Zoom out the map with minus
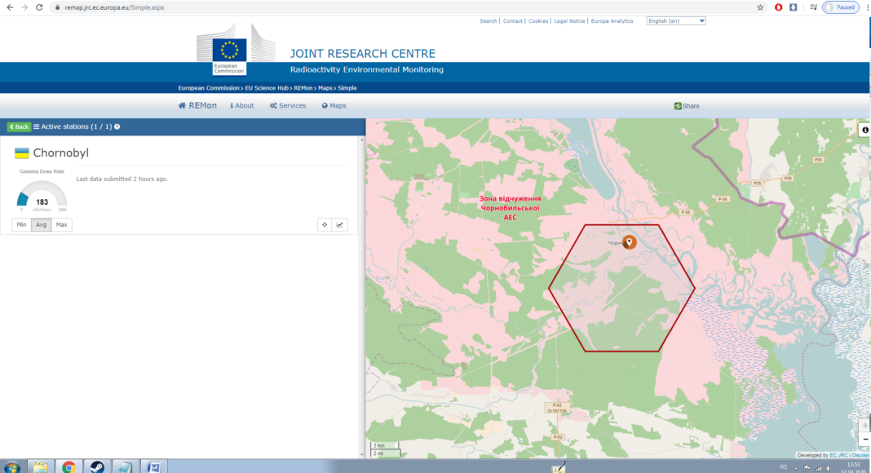This screenshot has width=871, height=473. (x=865, y=439)
